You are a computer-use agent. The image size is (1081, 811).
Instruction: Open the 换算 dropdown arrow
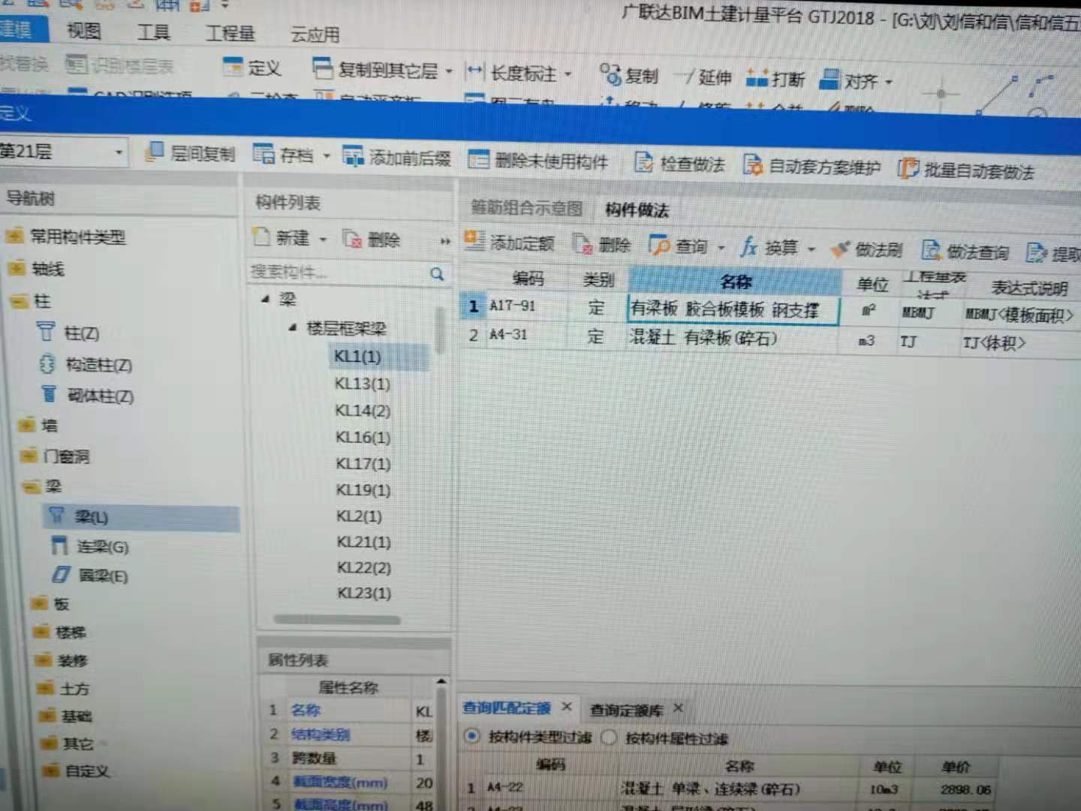pyautogui.click(x=812, y=249)
